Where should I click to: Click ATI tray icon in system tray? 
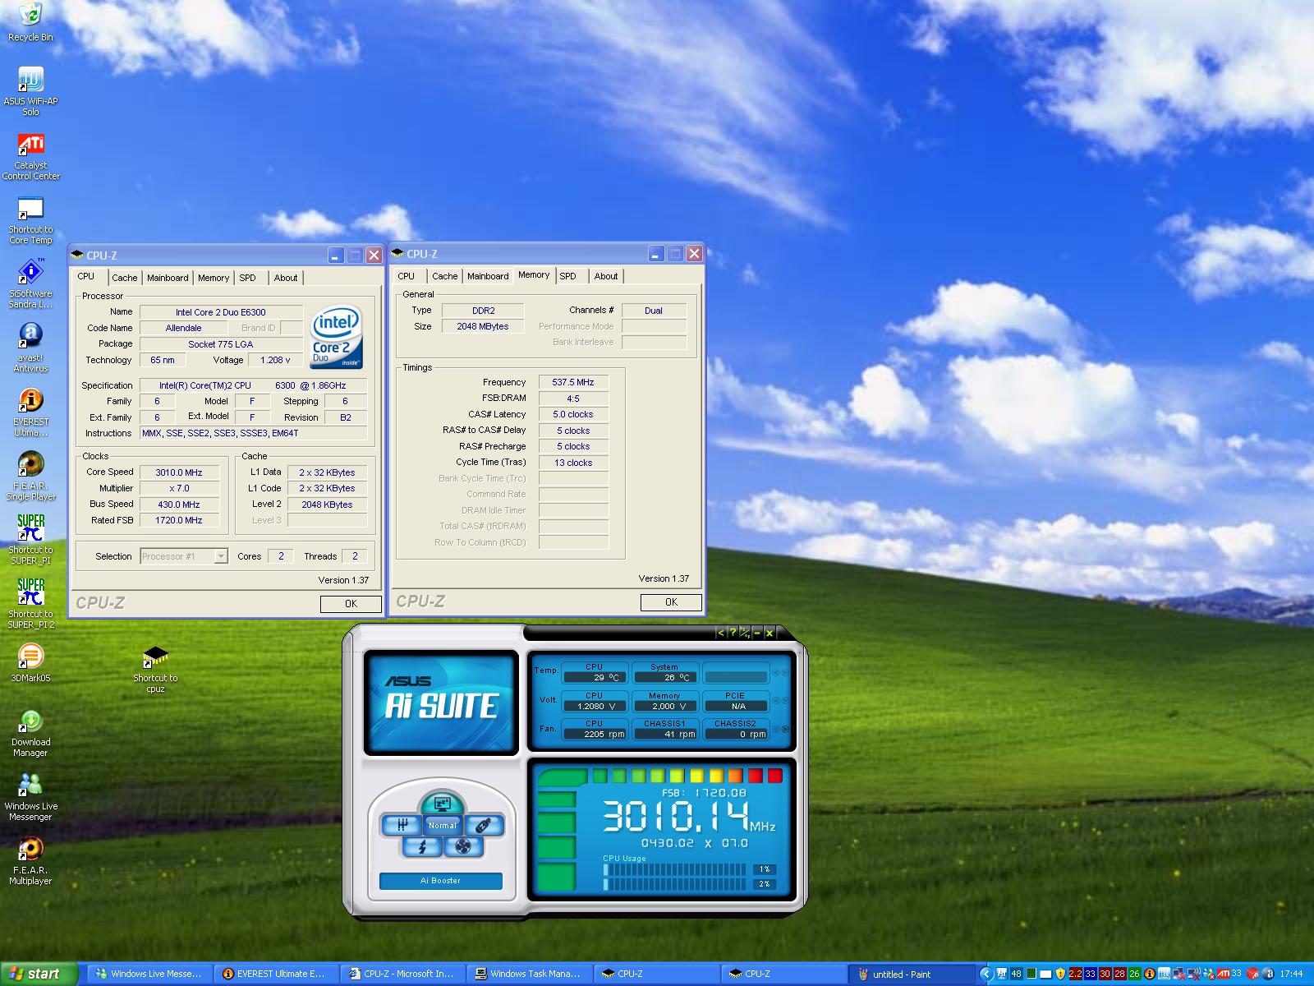tap(1224, 974)
